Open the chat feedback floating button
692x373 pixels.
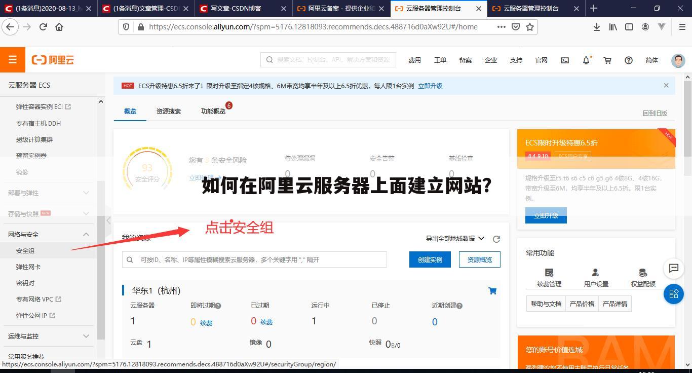click(674, 268)
